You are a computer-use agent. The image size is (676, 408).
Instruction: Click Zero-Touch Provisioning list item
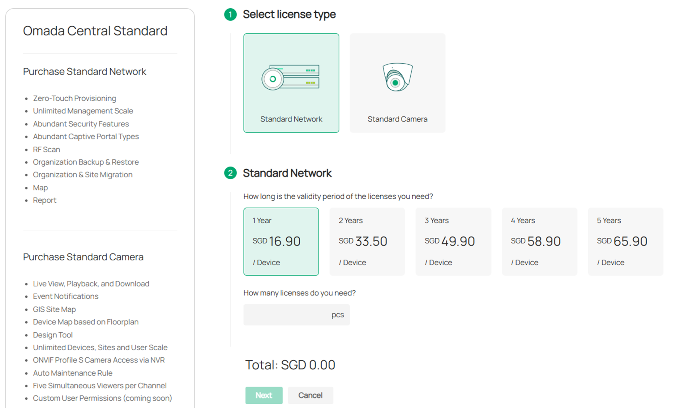point(75,98)
